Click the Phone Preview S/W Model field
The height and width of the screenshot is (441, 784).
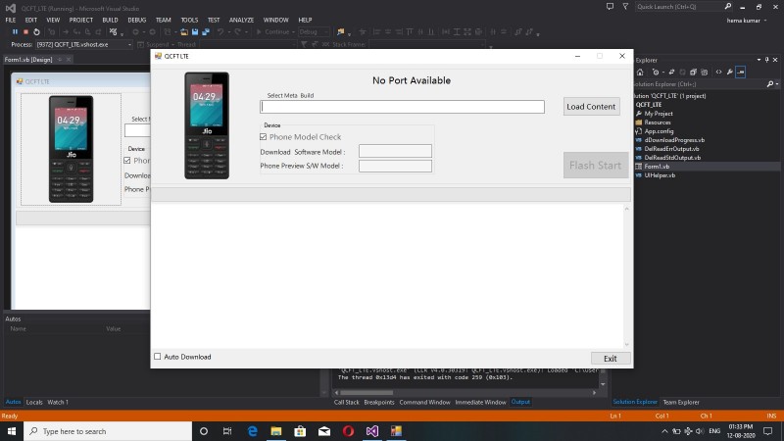395,166
